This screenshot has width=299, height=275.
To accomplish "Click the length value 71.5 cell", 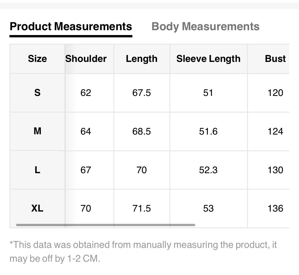I will click(x=142, y=208).
